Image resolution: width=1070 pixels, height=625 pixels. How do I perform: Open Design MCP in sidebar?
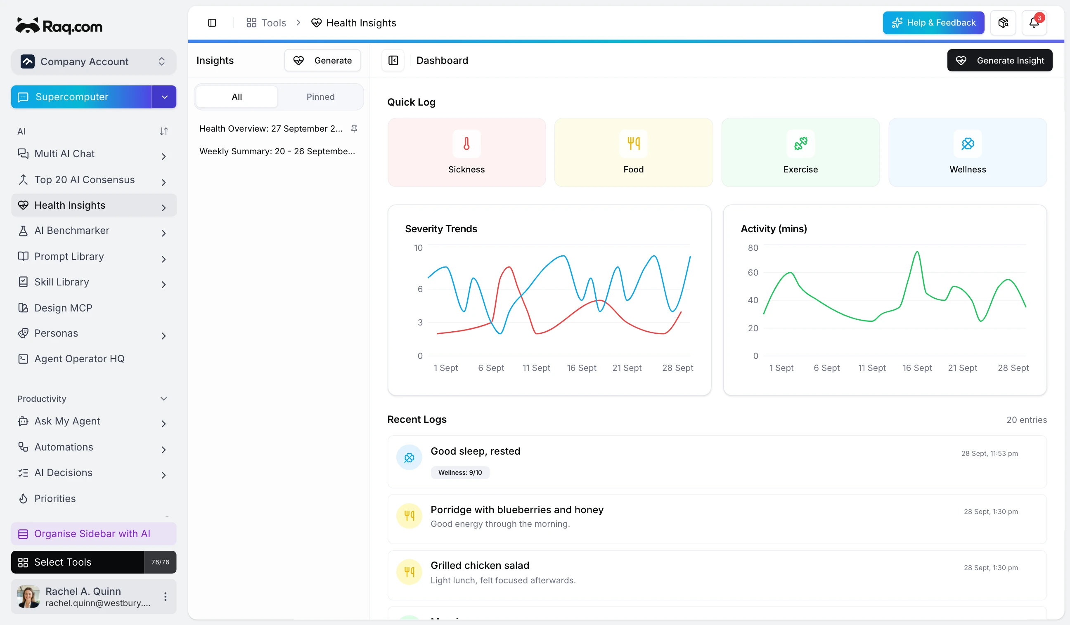click(93, 308)
